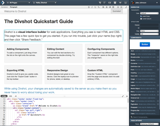Image resolution: width=160 pixels, height=126 pixels.
Task: Click the Classes input field
Action: pos(149,25)
